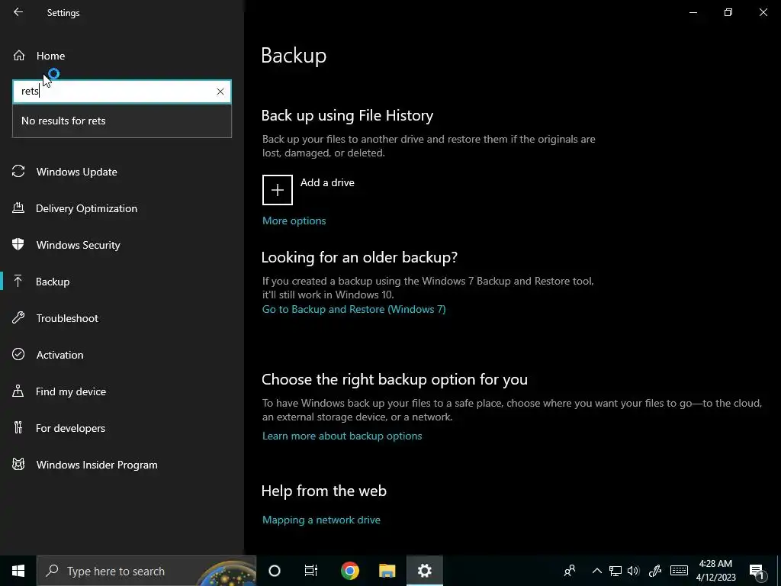This screenshot has width=781, height=586.
Task: Click the Settings gear taskbar icon
Action: [x=424, y=571]
